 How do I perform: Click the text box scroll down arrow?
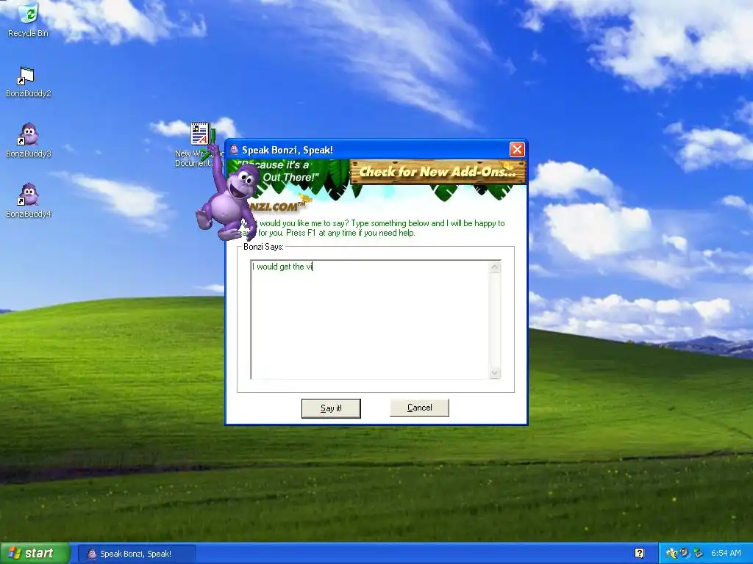[495, 372]
